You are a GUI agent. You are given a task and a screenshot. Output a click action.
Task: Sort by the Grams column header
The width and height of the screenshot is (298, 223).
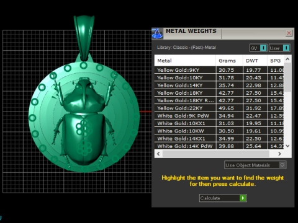click(x=229, y=61)
